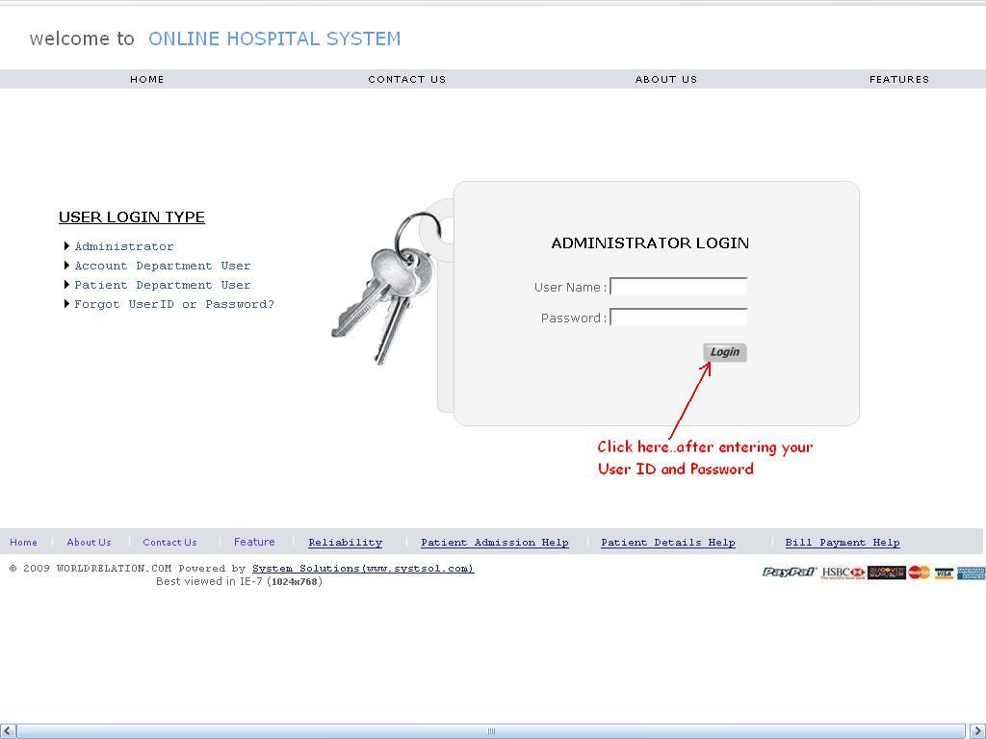The width and height of the screenshot is (986, 739).
Task: Click the horizontal scrollbar left arrow
Action: point(8,731)
